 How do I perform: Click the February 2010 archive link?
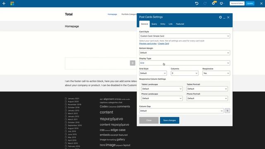(74, 147)
